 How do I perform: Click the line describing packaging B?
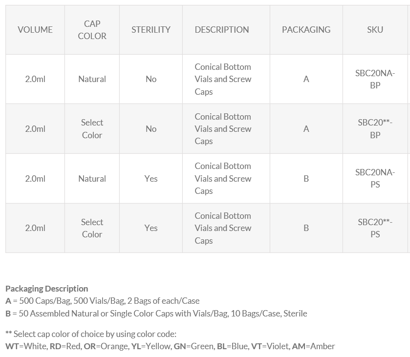click(156, 314)
